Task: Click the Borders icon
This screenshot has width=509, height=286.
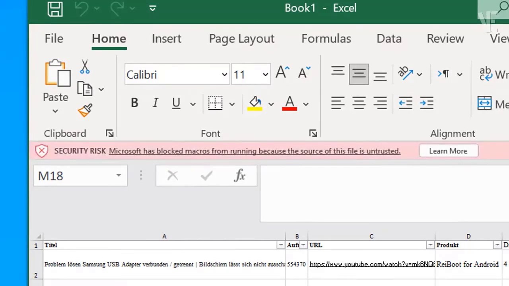Action: point(215,103)
